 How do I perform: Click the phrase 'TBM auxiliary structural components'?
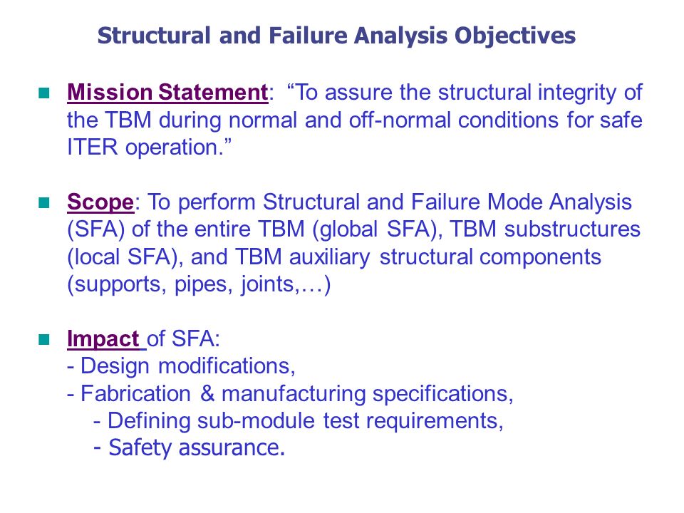(418, 257)
